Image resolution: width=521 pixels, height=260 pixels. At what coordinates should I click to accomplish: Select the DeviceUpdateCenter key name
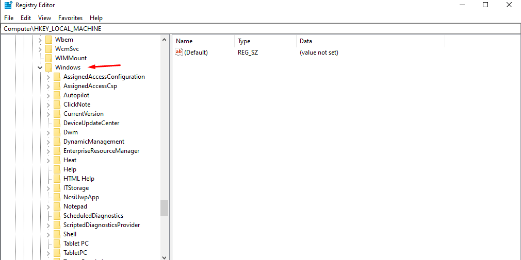(91, 124)
